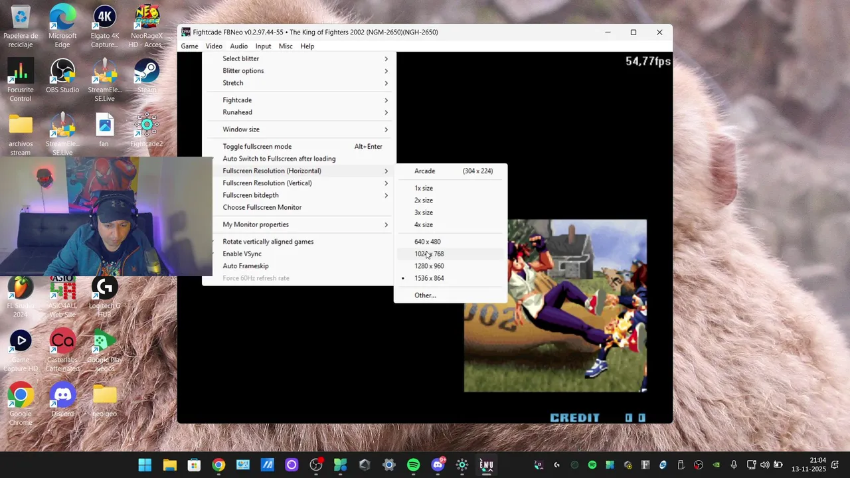
Task: Select the 1536 x 864 resolution option
Action: (x=451, y=278)
